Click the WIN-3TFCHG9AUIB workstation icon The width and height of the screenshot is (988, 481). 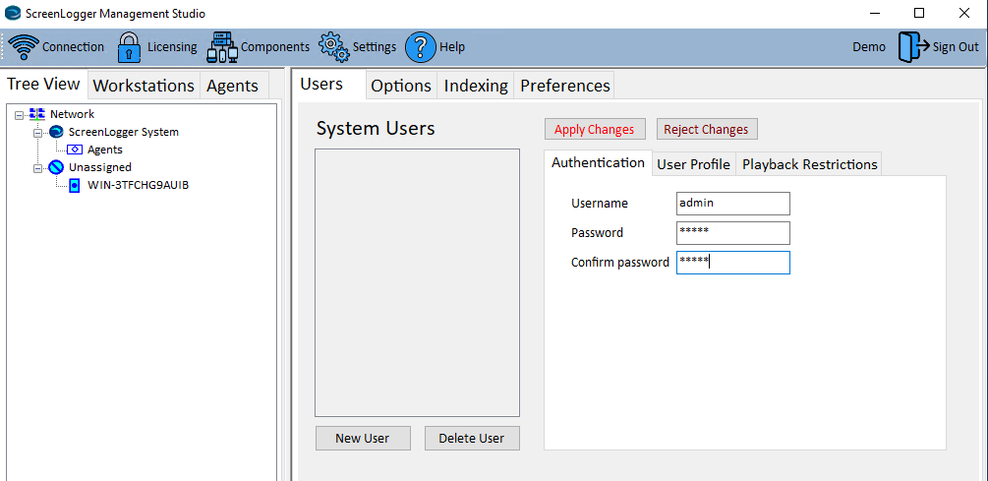click(75, 185)
